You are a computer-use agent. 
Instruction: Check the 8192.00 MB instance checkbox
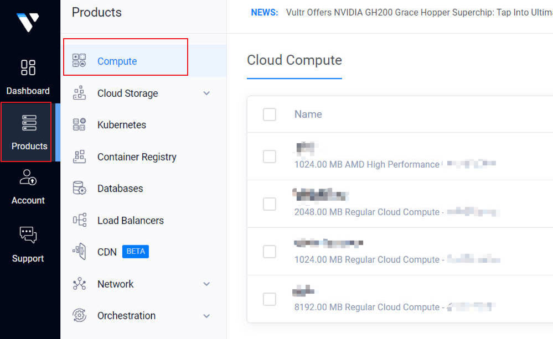click(270, 299)
